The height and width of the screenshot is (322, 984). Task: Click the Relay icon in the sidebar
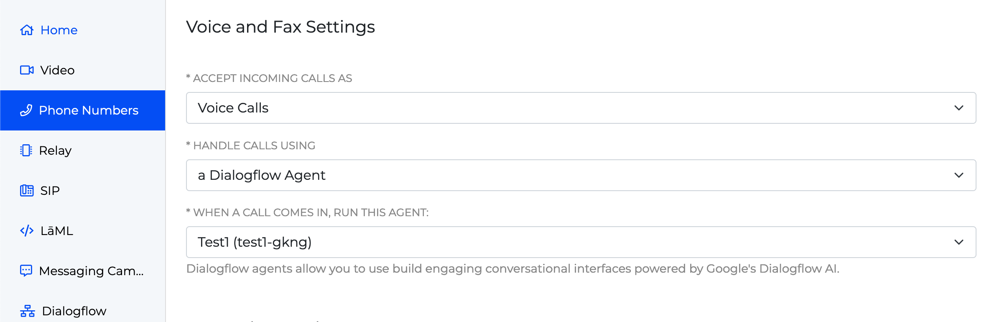coord(27,150)
